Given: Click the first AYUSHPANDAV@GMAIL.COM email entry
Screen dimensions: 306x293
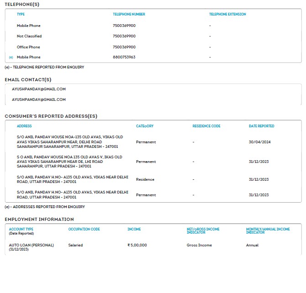Looking at the screenshot, I should 39,89.
